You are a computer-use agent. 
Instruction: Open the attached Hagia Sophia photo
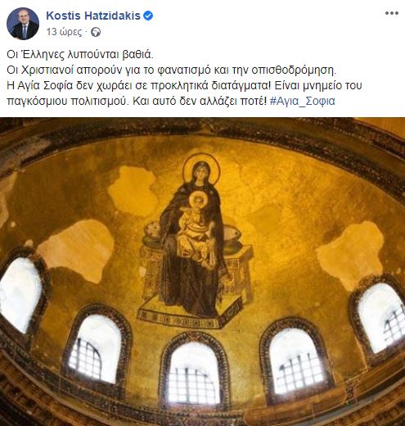202,272
